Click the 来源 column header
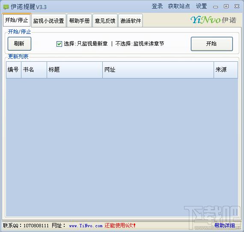Screen dimensions: 244x232 (226, 70)
